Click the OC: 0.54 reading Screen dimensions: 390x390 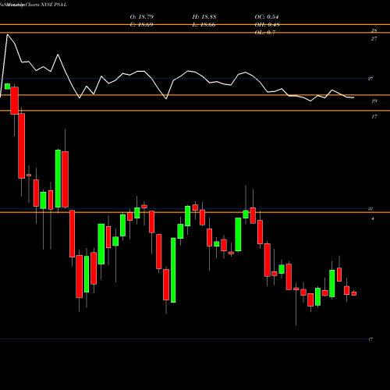pyautogui.click(x=267, y=17)
